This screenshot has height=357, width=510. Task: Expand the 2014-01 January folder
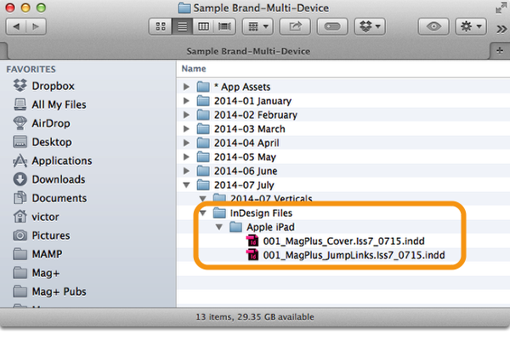[186, 101]
